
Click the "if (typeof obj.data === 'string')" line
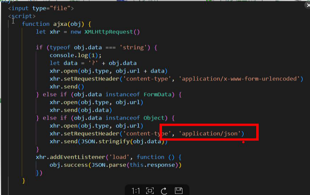click(x=96, y=48)
